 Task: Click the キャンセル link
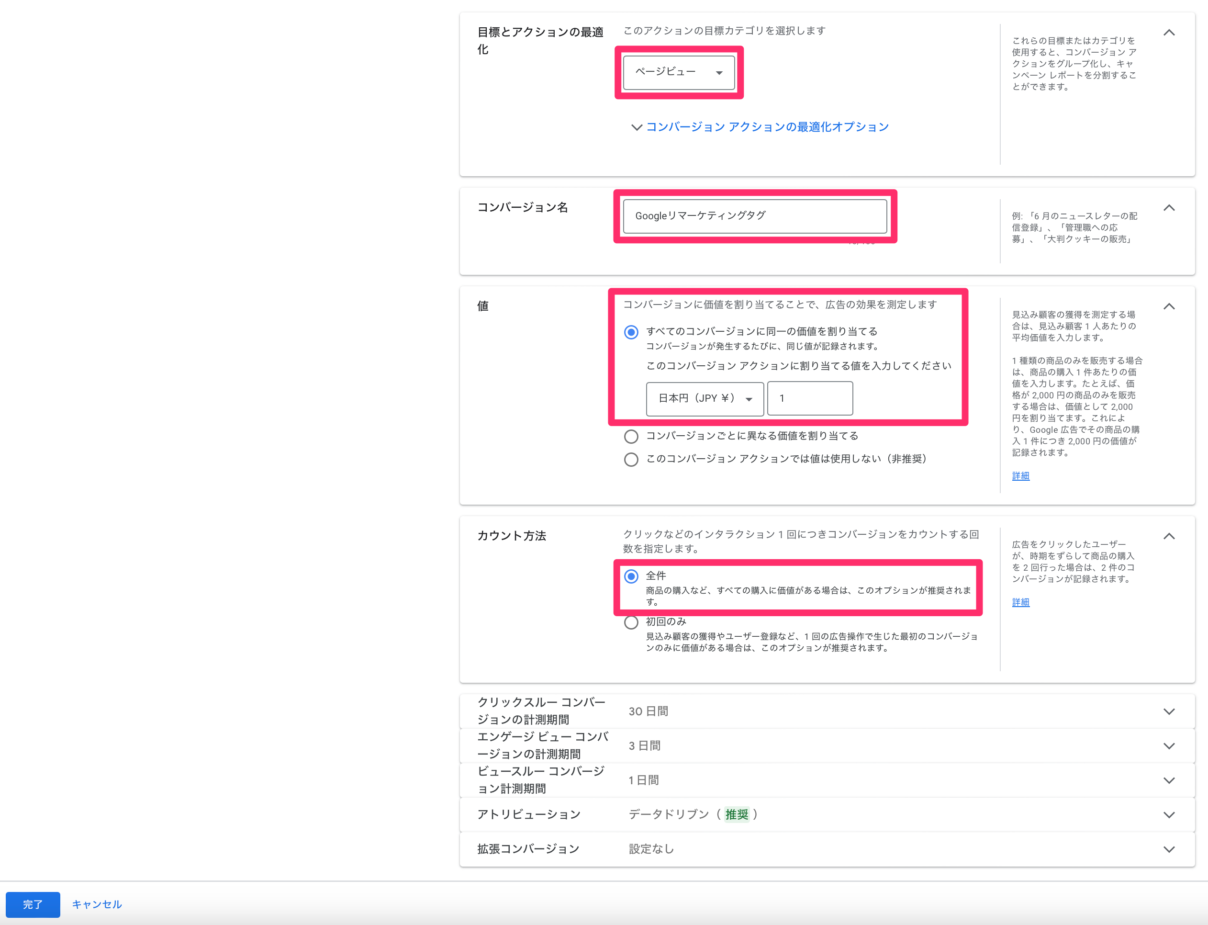pos(97,904)
